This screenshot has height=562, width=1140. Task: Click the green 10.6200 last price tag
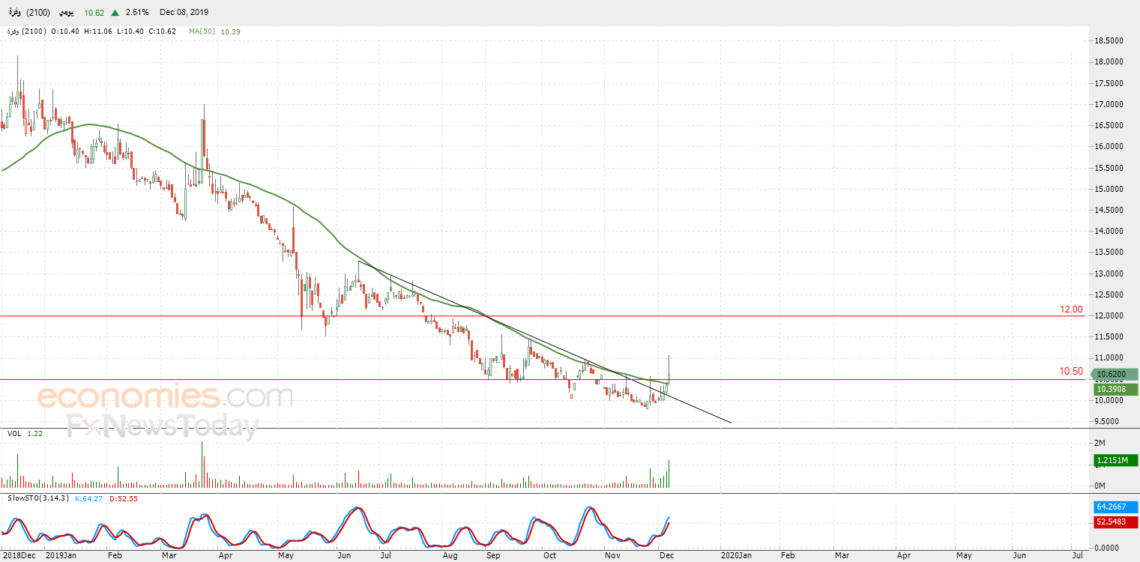click(1115, 374)
